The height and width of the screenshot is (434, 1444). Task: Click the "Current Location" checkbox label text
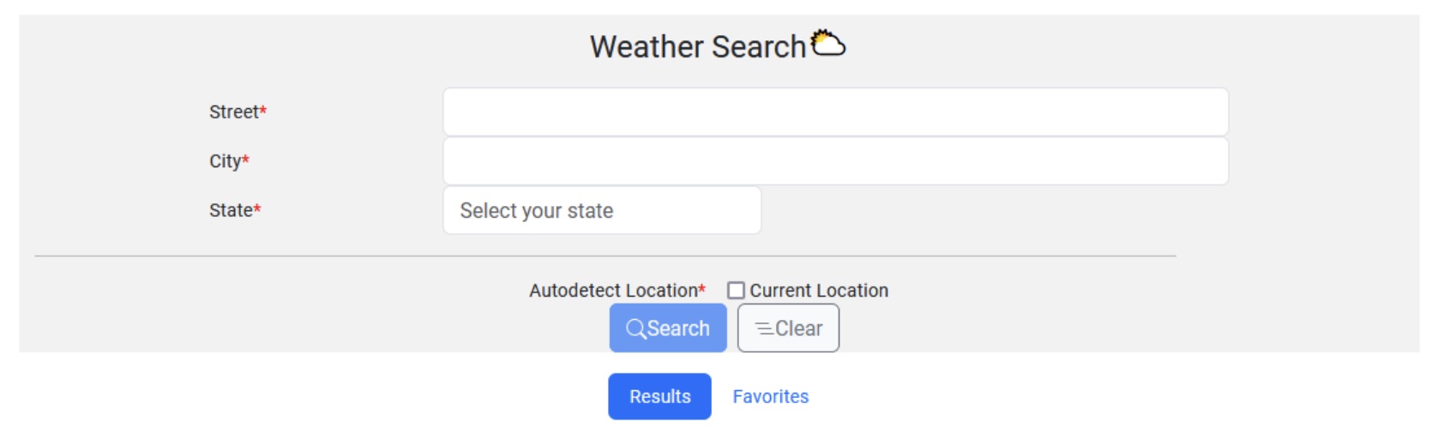819,291
